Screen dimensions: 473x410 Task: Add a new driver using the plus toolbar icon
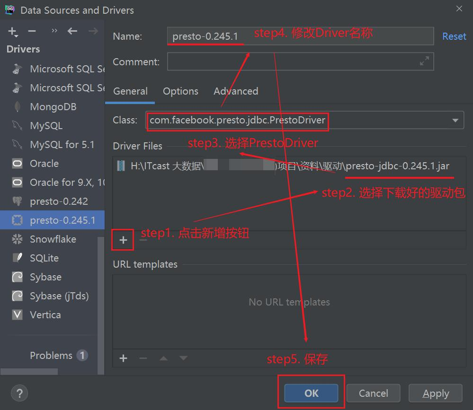[12, 31]
